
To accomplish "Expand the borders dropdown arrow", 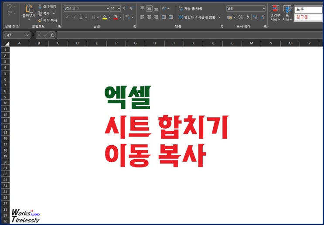I will click(x=98, y=17).
